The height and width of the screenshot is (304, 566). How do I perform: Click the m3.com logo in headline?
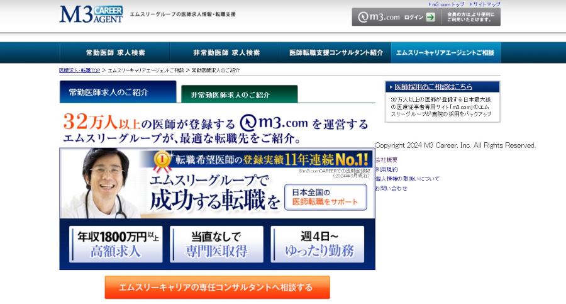(x=274, y=123)
